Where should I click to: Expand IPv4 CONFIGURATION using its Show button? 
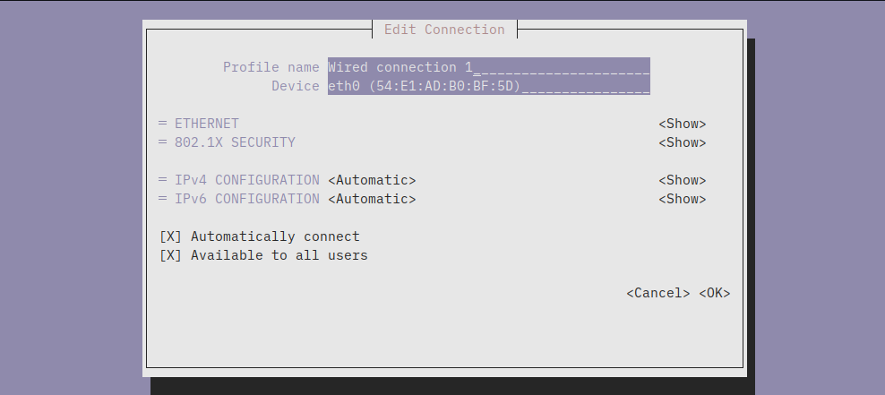click(683, 180)
